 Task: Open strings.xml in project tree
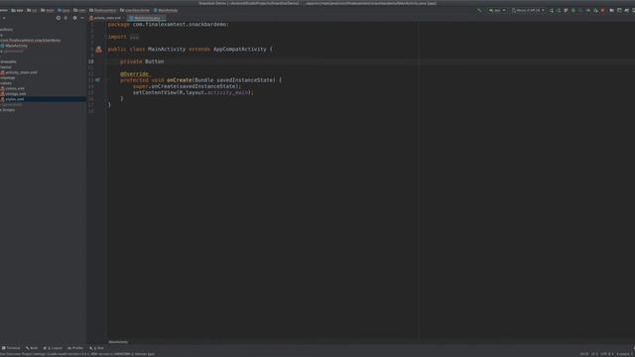(13, 93)
